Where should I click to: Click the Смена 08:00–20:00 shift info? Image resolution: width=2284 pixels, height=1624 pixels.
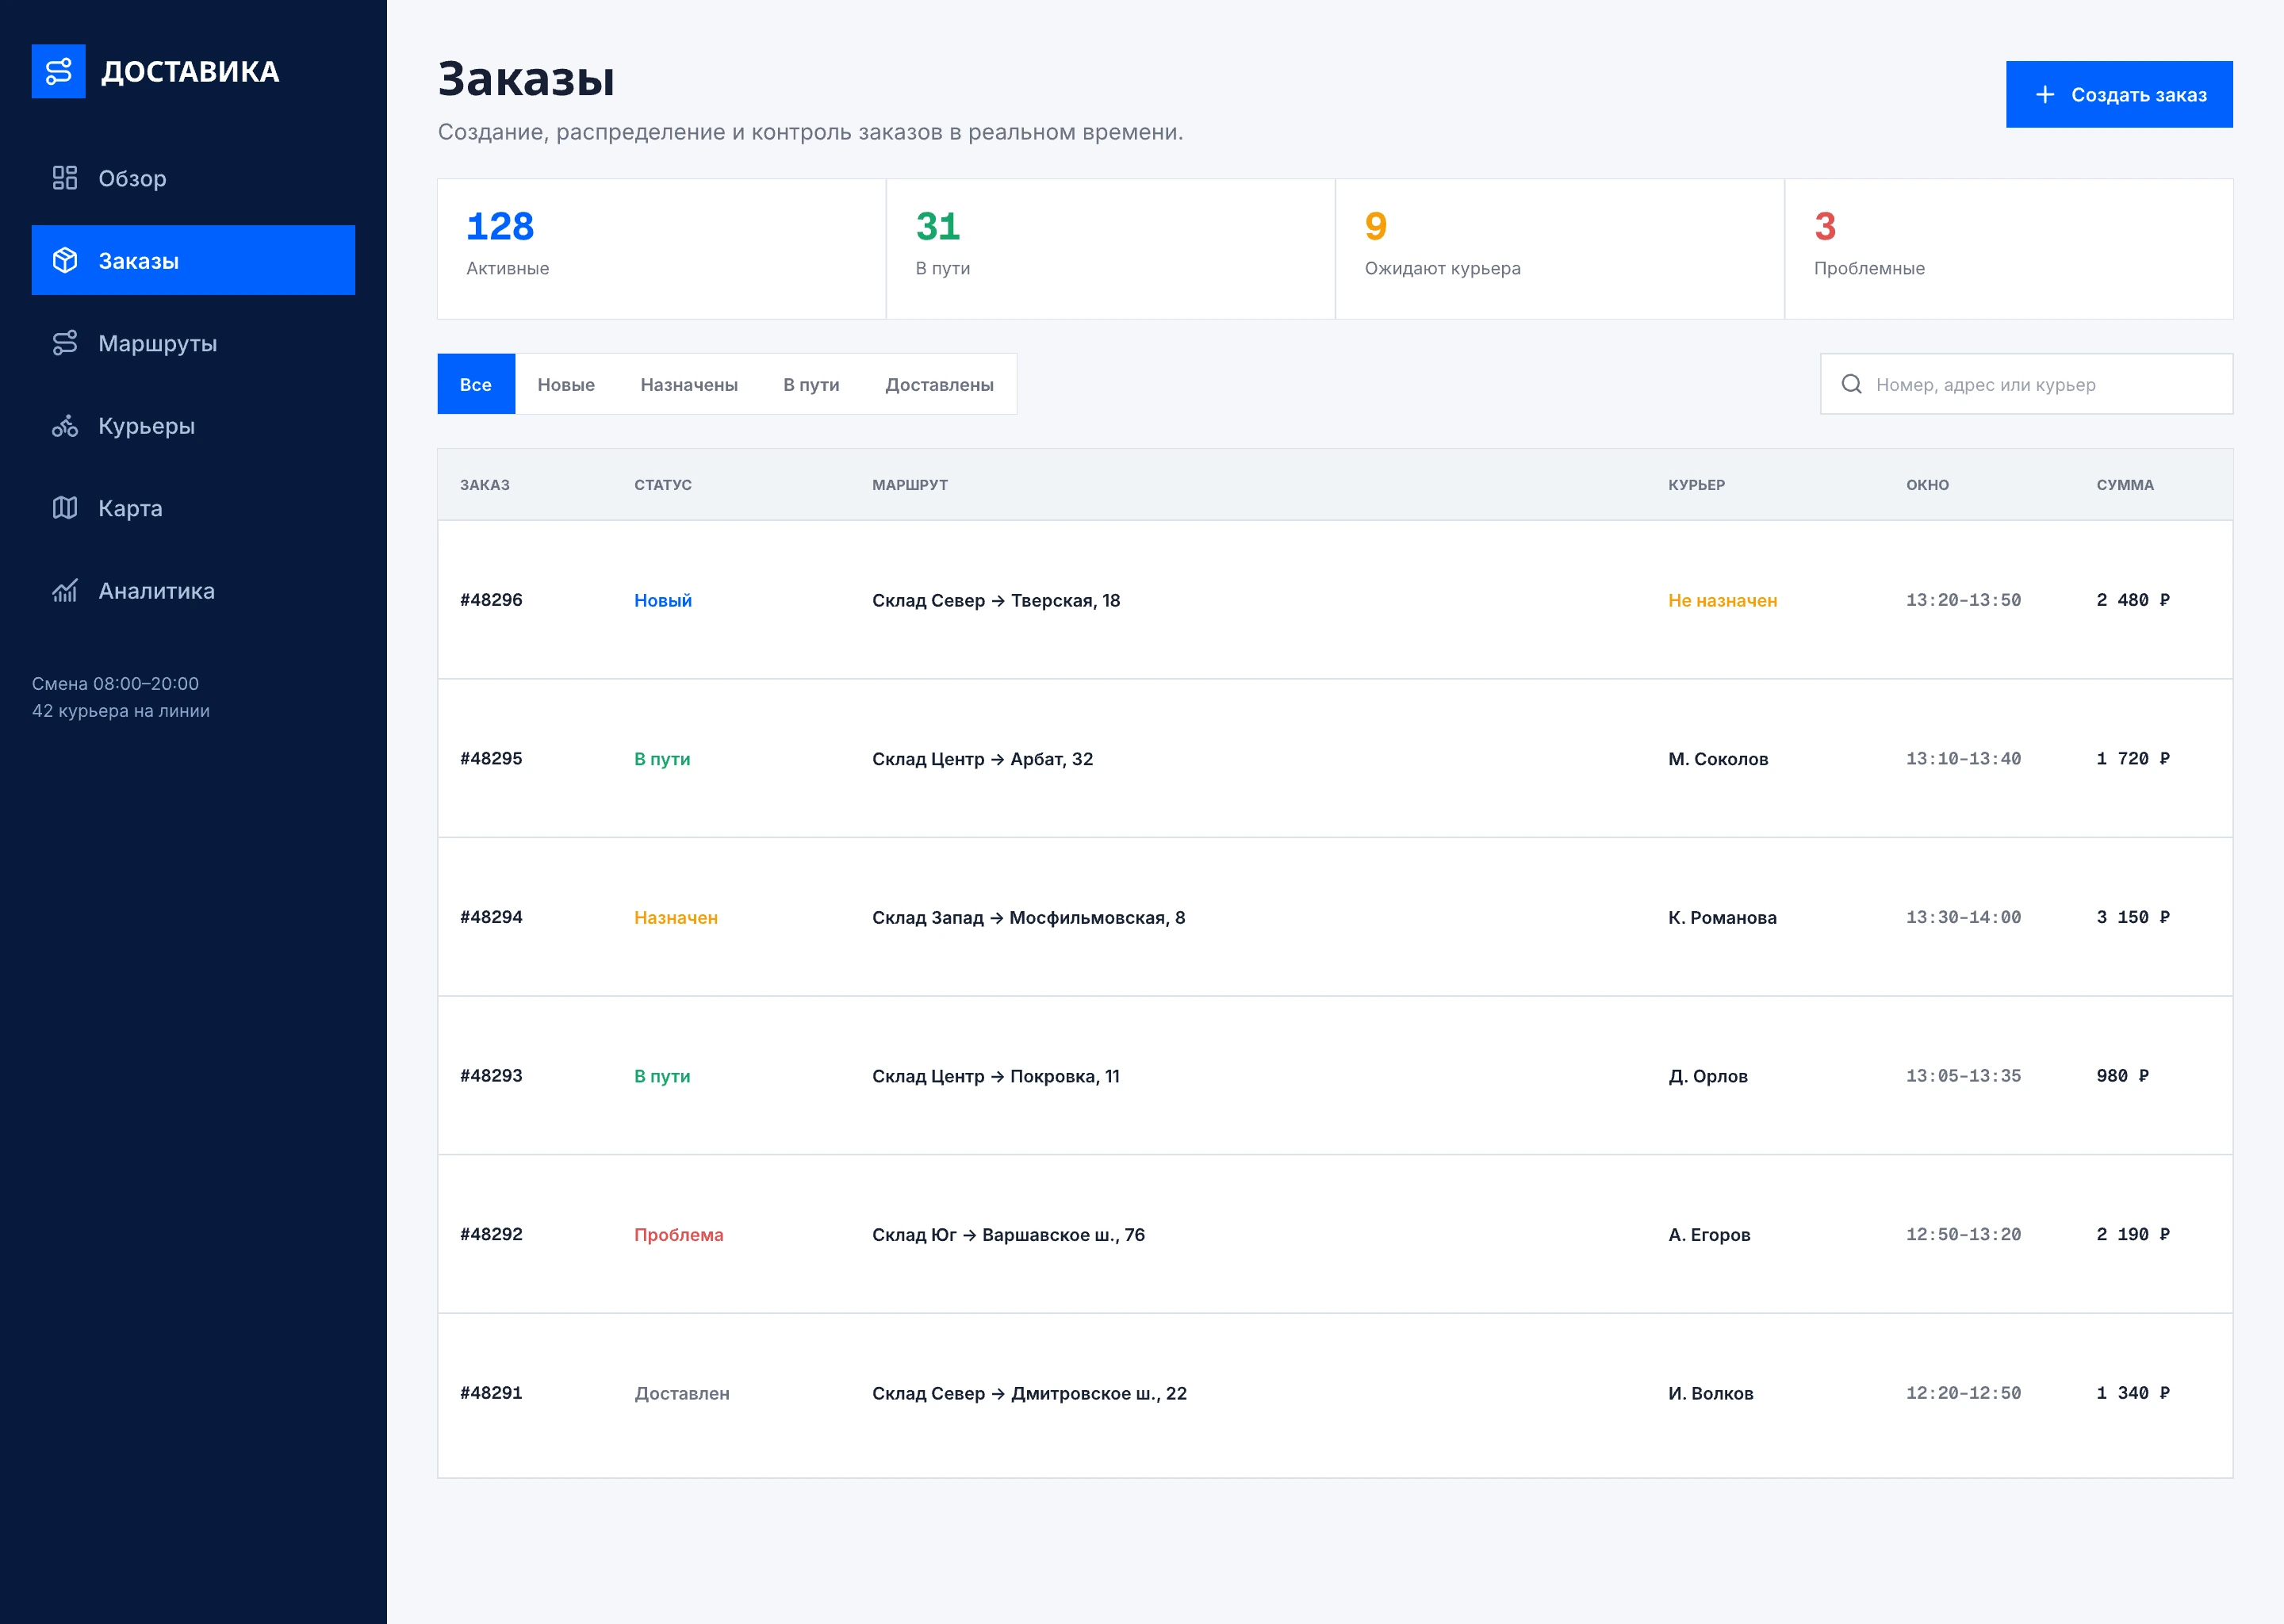pyautogui.click(x=115, y=683)
